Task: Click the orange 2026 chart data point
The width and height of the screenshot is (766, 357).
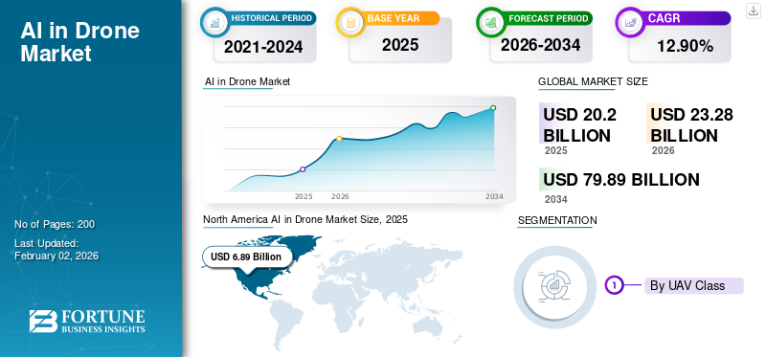Action: [x=339, y=139]
